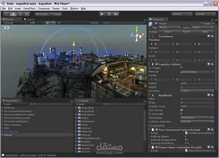
Task: Select the Rotate tool in toolbar
Action: (20, 14)
